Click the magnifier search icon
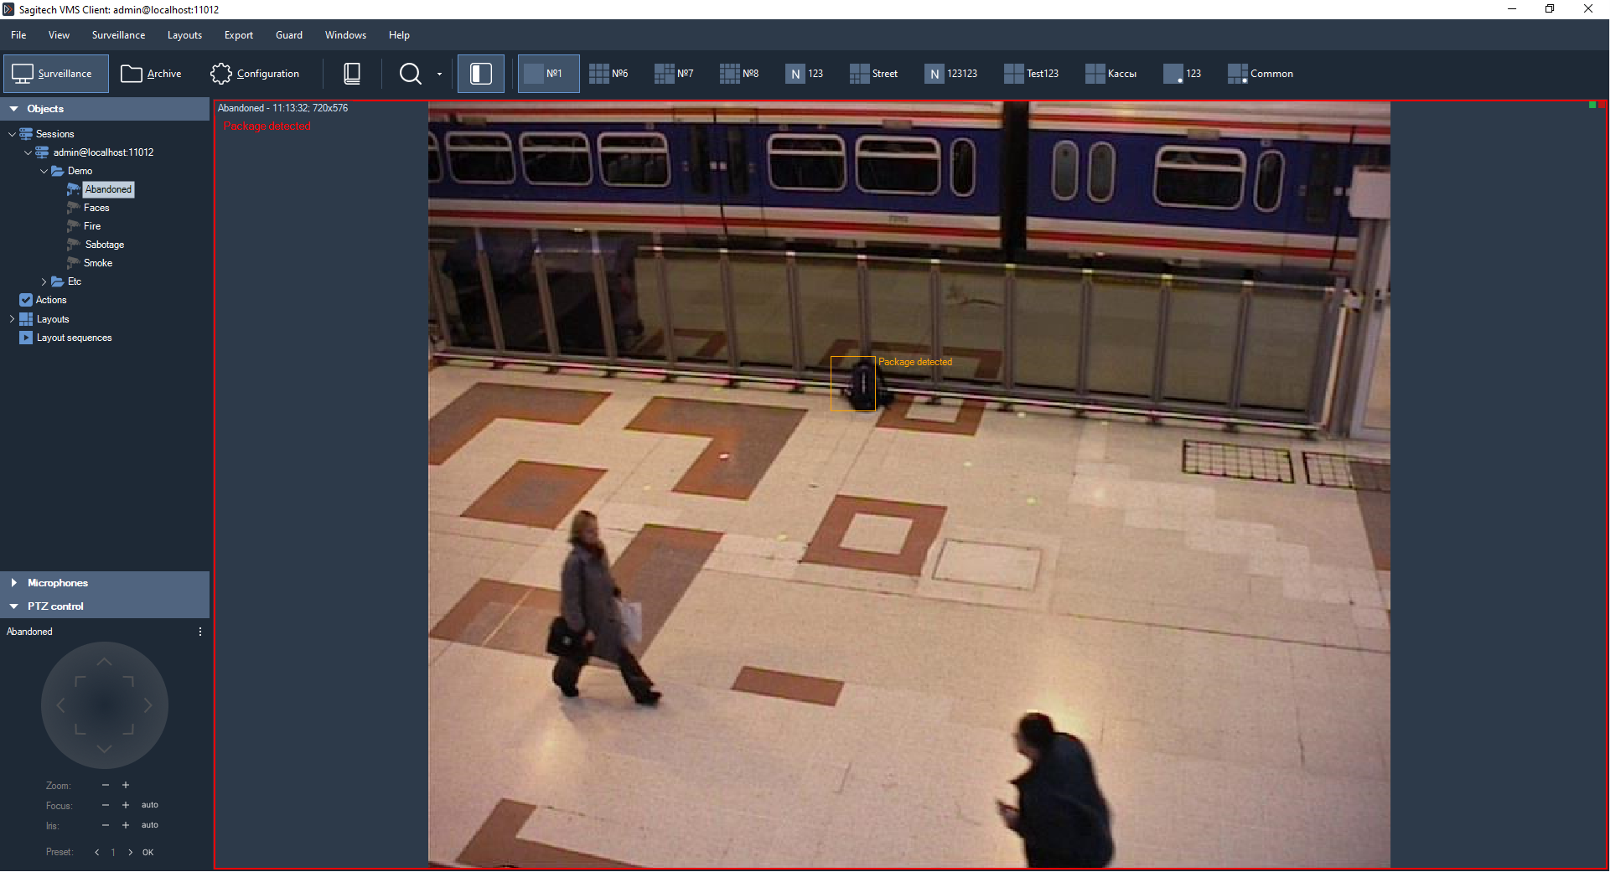The width and height of the screenshot is (1610, 872). [x=410, y=74]
